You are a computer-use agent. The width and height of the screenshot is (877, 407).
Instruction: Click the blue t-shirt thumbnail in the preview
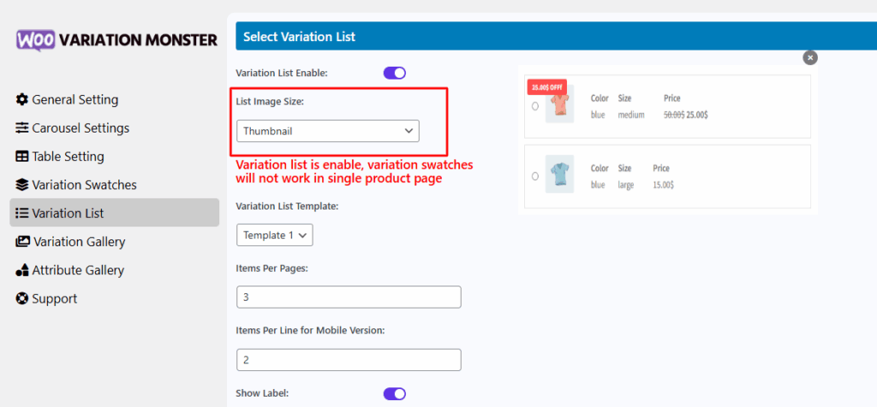point(559,174)
